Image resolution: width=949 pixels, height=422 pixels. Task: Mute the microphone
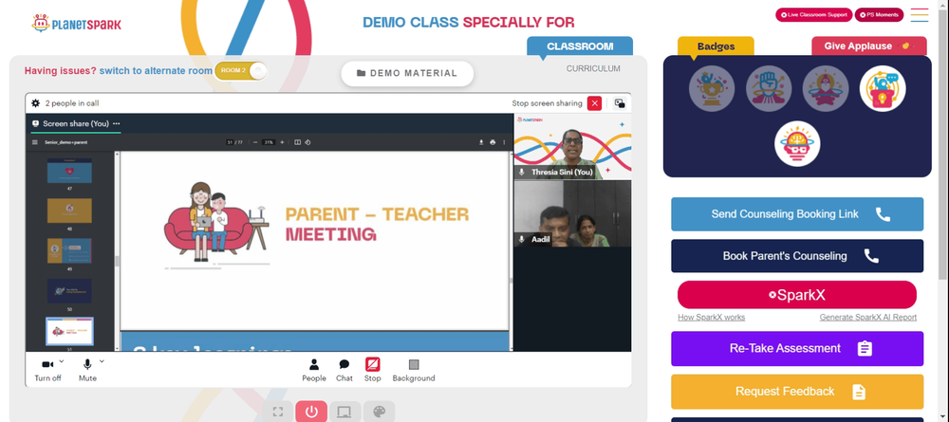(x=87, y=370)
